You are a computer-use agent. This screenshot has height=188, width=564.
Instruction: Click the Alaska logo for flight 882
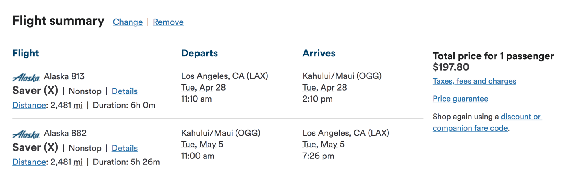tap(26, 134)
